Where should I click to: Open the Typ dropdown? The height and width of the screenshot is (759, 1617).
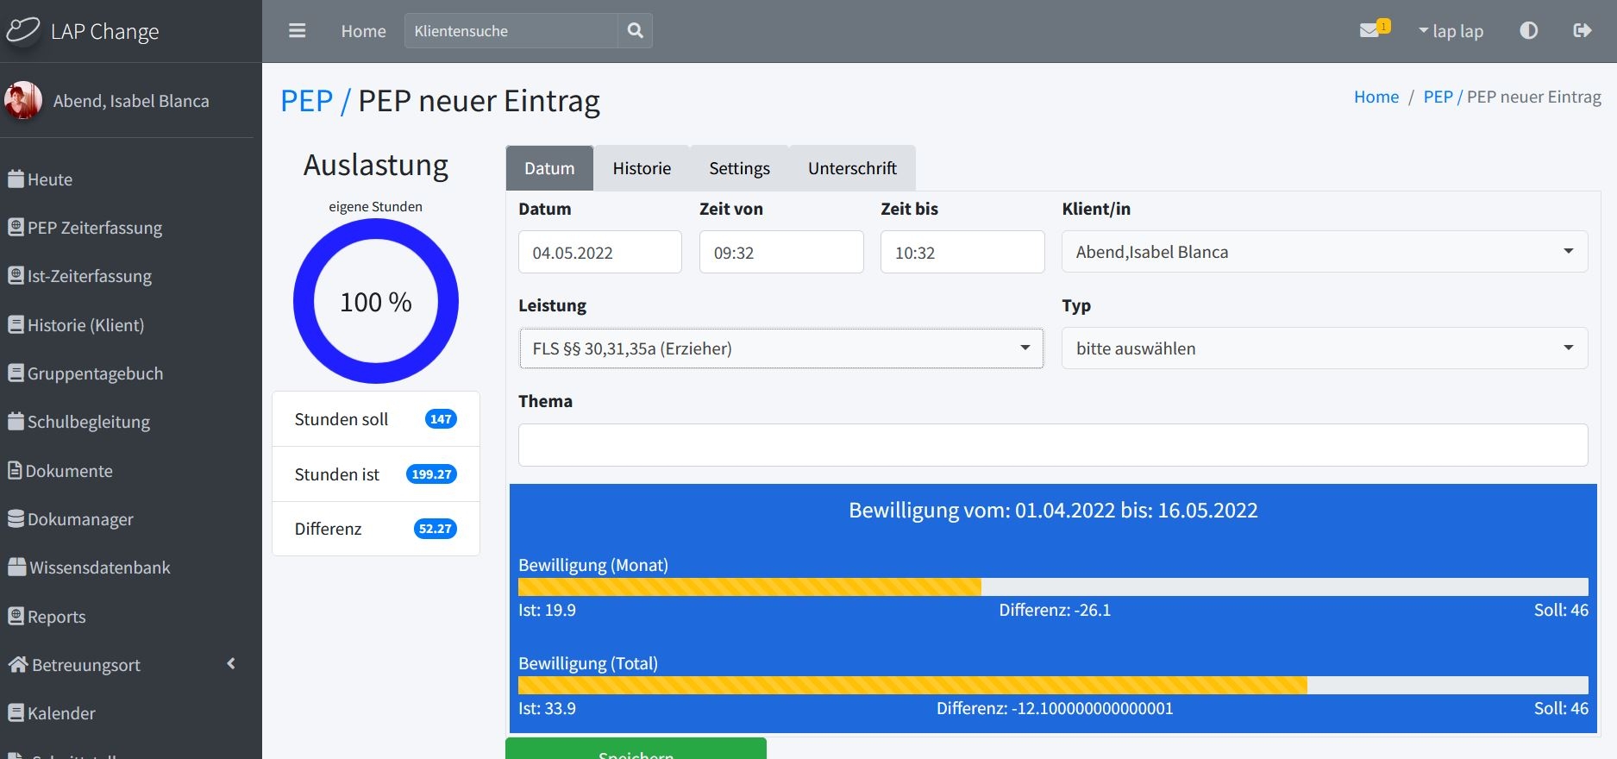[1325, 348]
